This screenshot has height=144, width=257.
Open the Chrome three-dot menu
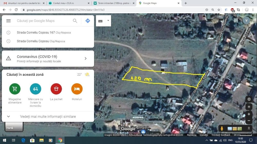pos(253,10)
